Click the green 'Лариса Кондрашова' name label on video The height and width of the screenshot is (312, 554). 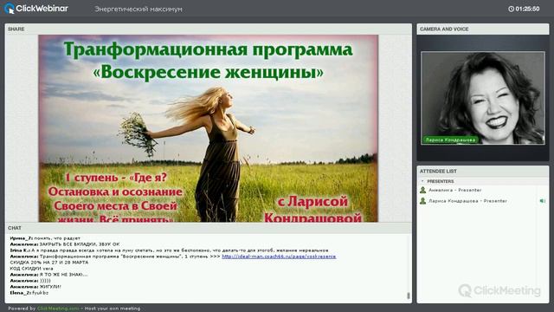450,140
